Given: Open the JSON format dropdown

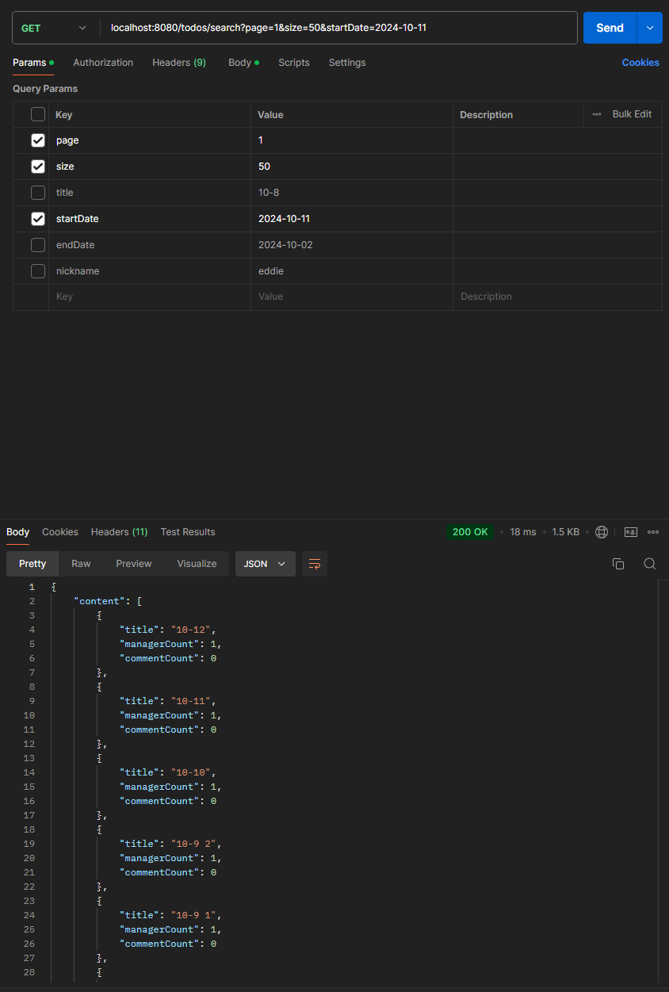Looking at the screenshot, I should (x=266, y=564).
